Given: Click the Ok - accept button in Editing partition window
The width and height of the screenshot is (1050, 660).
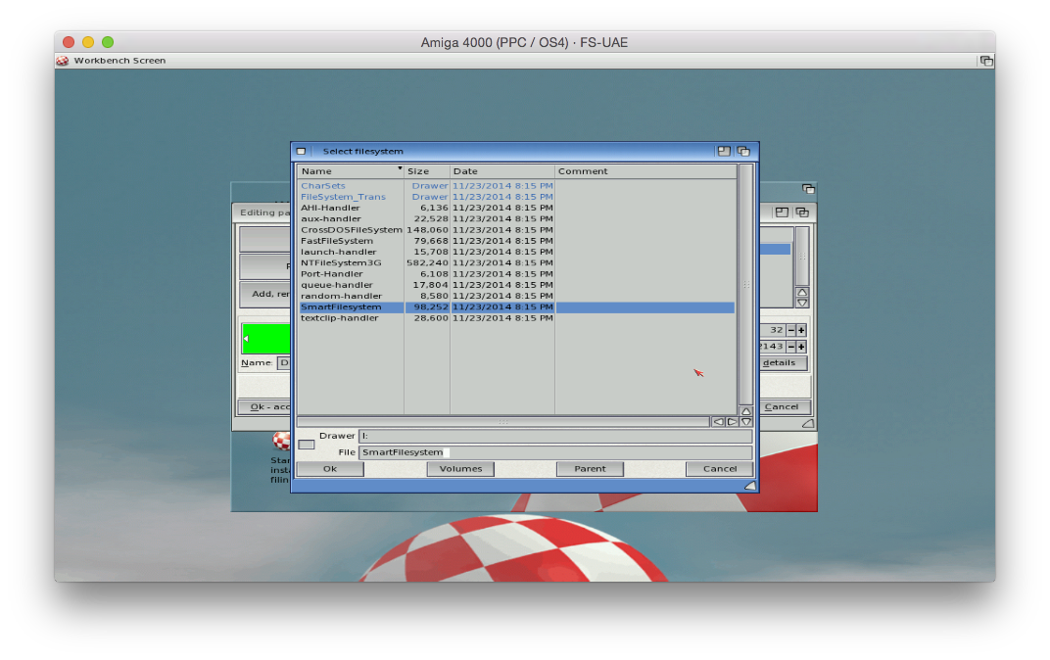Looking at the screenshot, I should (x=265, y=407).
